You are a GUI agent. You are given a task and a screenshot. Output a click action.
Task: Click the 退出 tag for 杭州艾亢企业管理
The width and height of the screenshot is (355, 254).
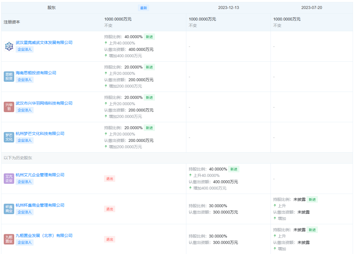110,179
